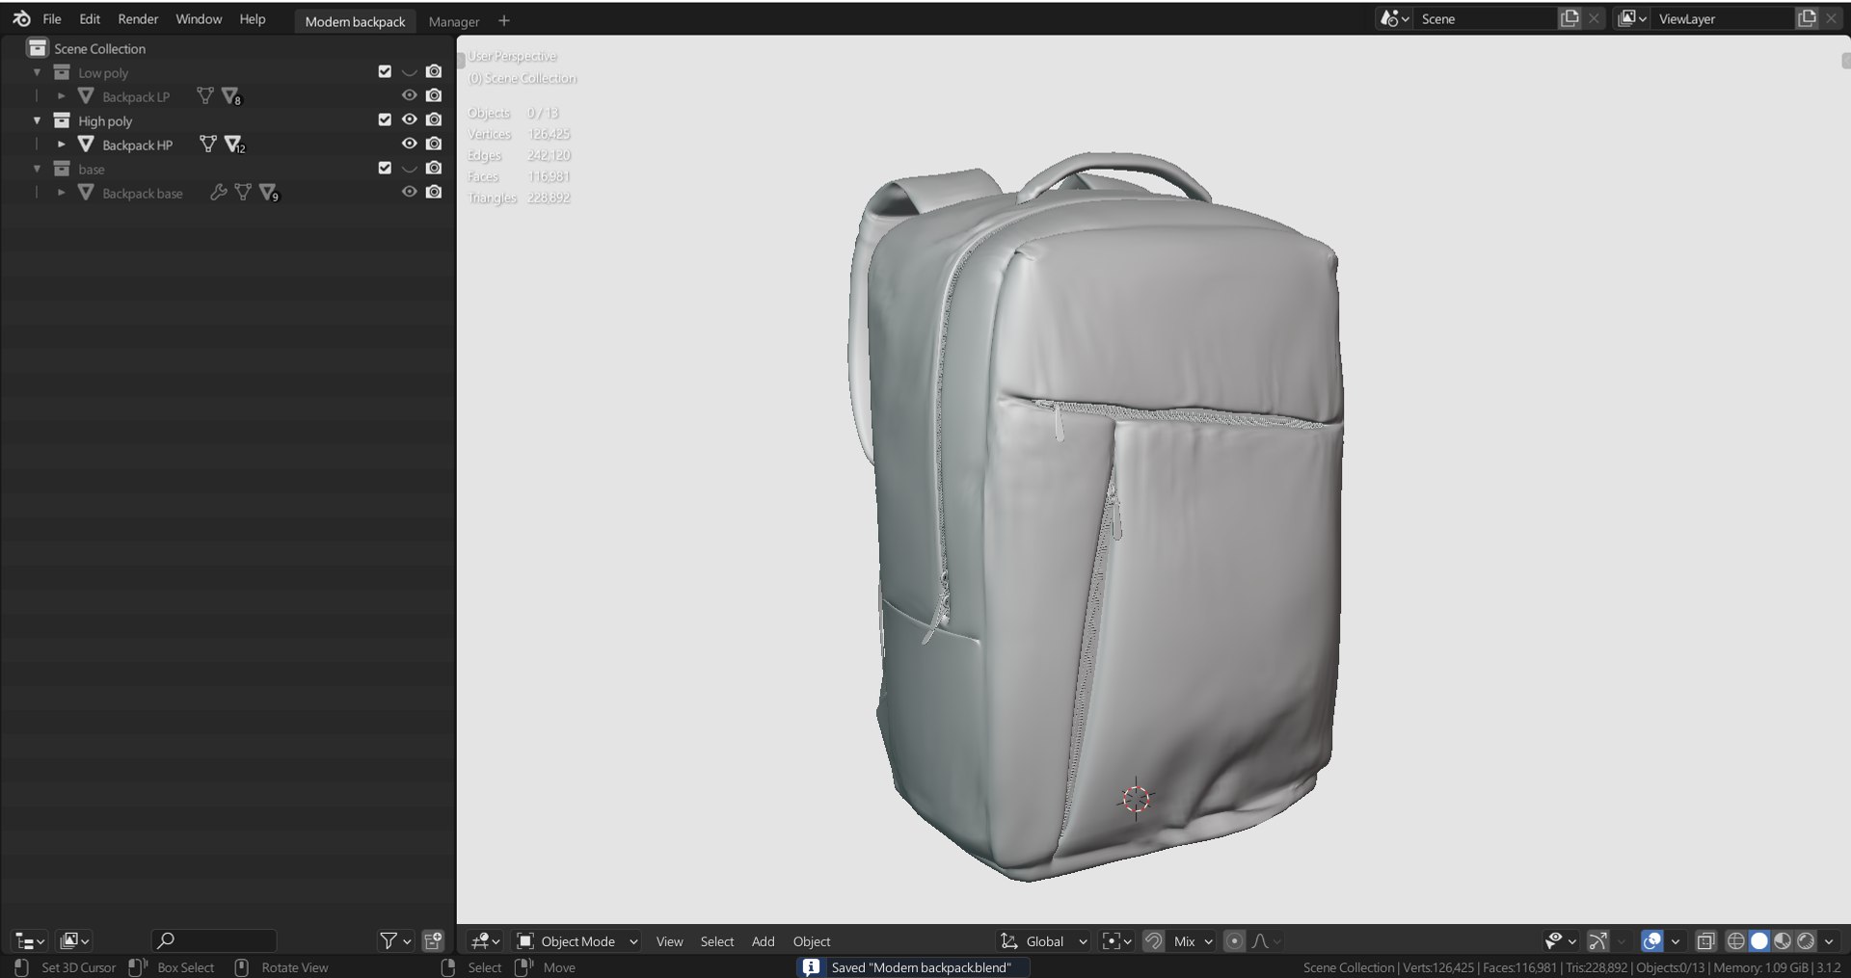Toggle render camera for Low poly collection

tap(434, 71)
